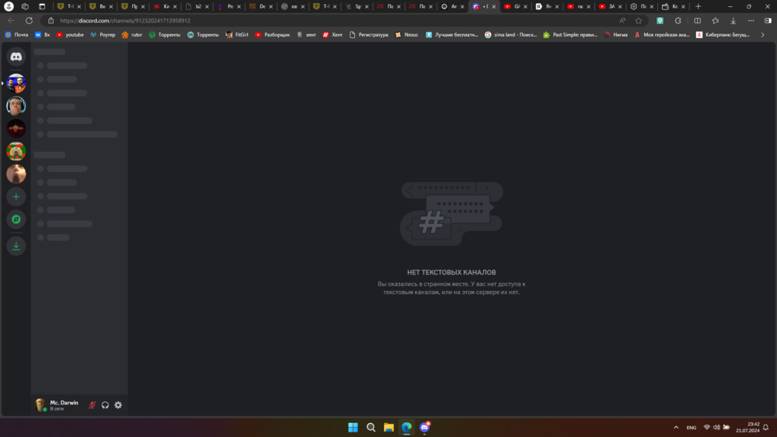The width and height of the screenshot is (777, 437).
Task: Open the taskbar volume speaker icon
Action: [x=716, y=428]
